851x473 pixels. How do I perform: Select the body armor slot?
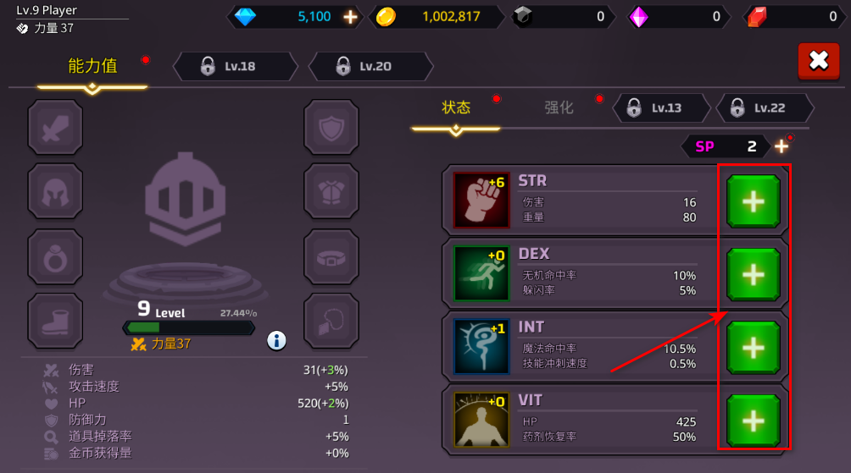[331, 191]
